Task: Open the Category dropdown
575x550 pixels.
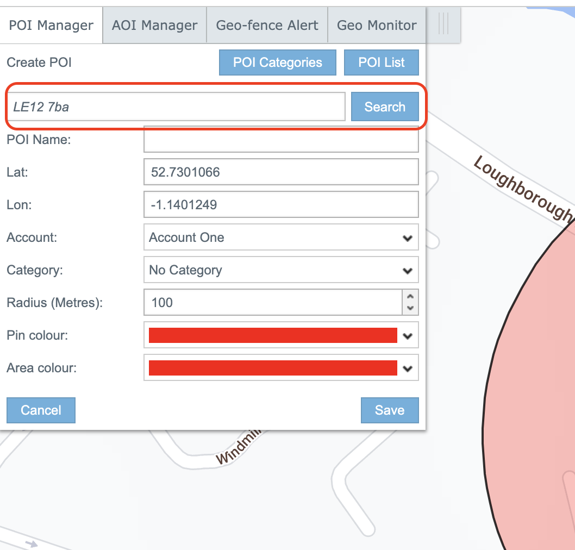Action: pyautogui.click(x=280, y=270)
